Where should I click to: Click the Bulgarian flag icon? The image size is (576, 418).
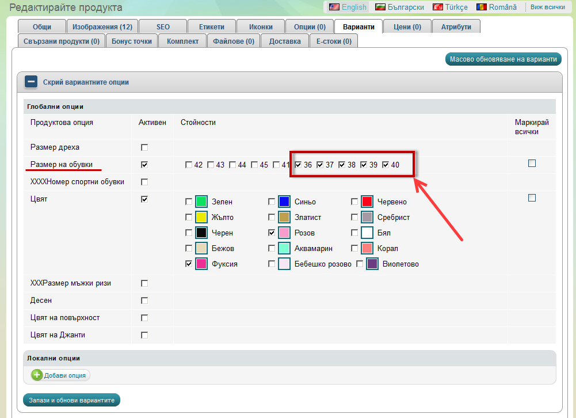380,7
